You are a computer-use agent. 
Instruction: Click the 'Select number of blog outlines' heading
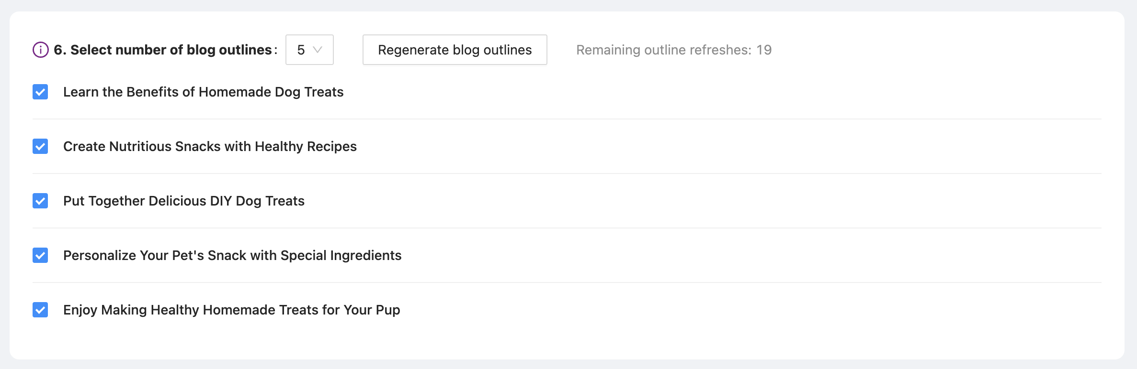click(171, 50)
